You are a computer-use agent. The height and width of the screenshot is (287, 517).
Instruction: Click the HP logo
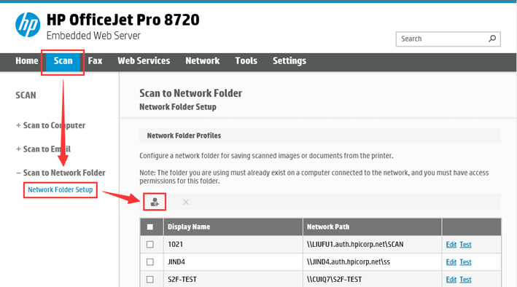(x=28, y=25)
